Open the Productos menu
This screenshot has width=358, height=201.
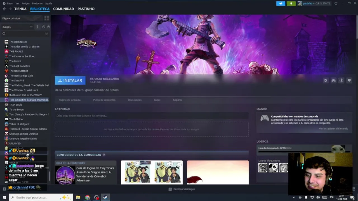tap(37, 3)
